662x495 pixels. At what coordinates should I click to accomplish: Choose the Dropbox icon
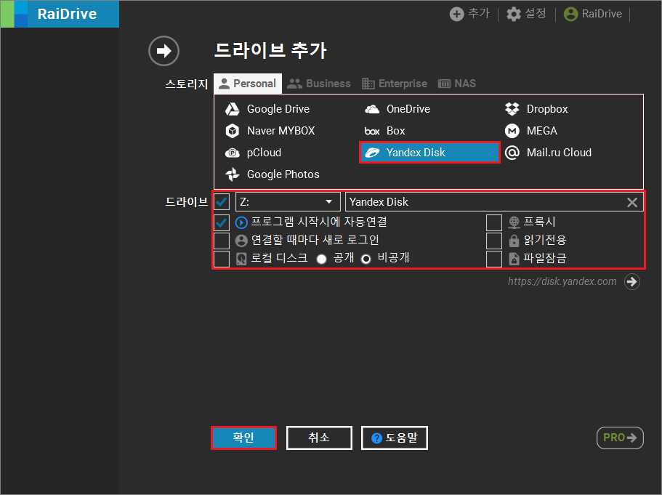[512, 109]
